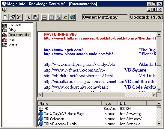
Task: Click the Diary folder icon
Action: pyautogui.click(x=5, y=30)
